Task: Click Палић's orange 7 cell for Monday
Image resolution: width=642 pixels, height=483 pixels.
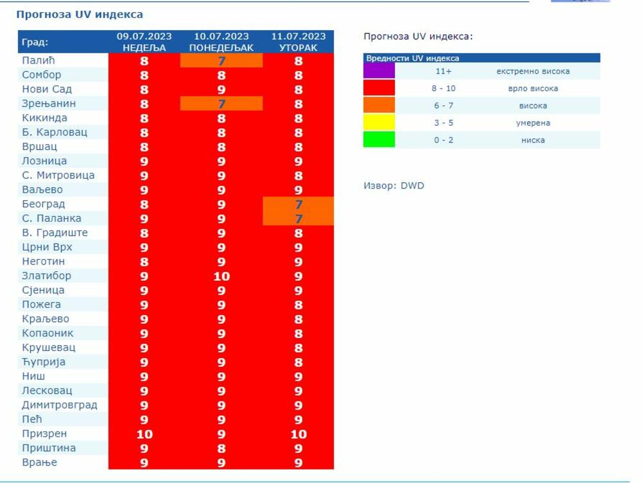Action: tap(221, 61)
